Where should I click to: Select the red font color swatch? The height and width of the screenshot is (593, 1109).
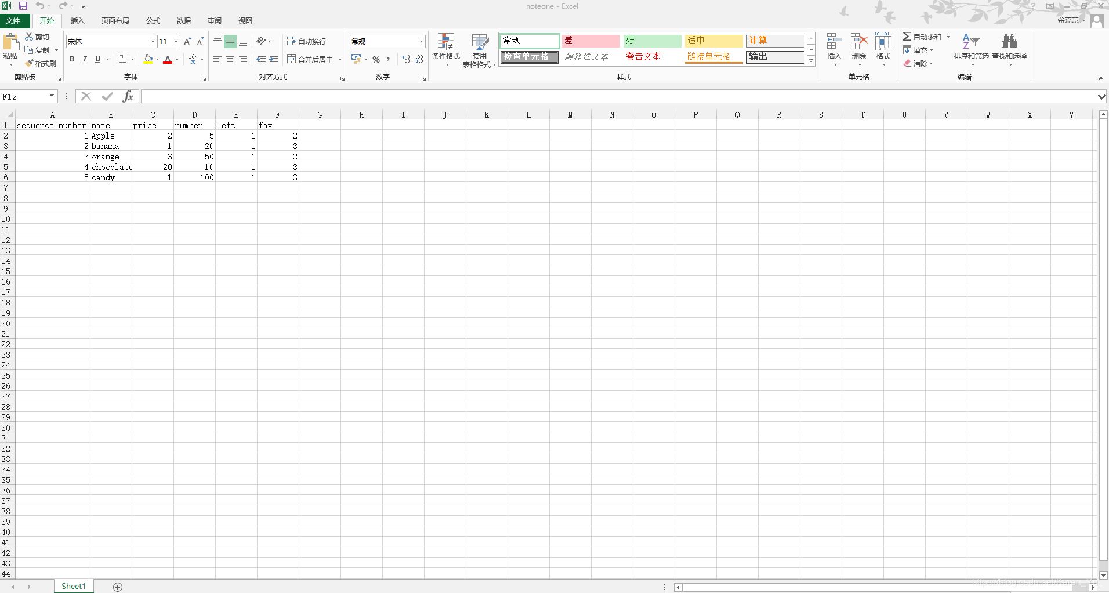click(167, 59)
